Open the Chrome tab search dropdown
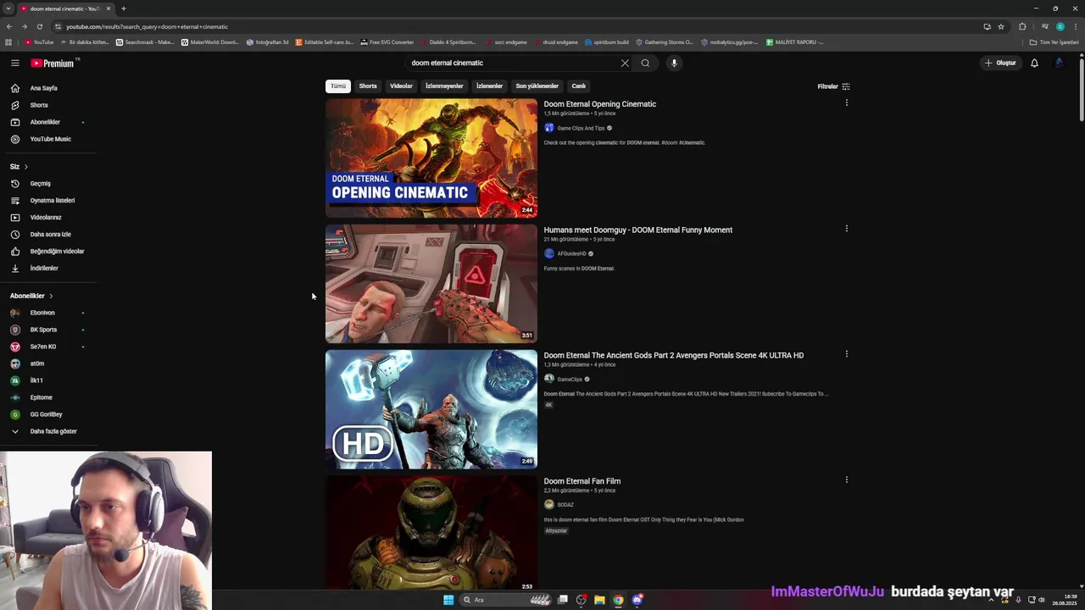 point(8,8)
